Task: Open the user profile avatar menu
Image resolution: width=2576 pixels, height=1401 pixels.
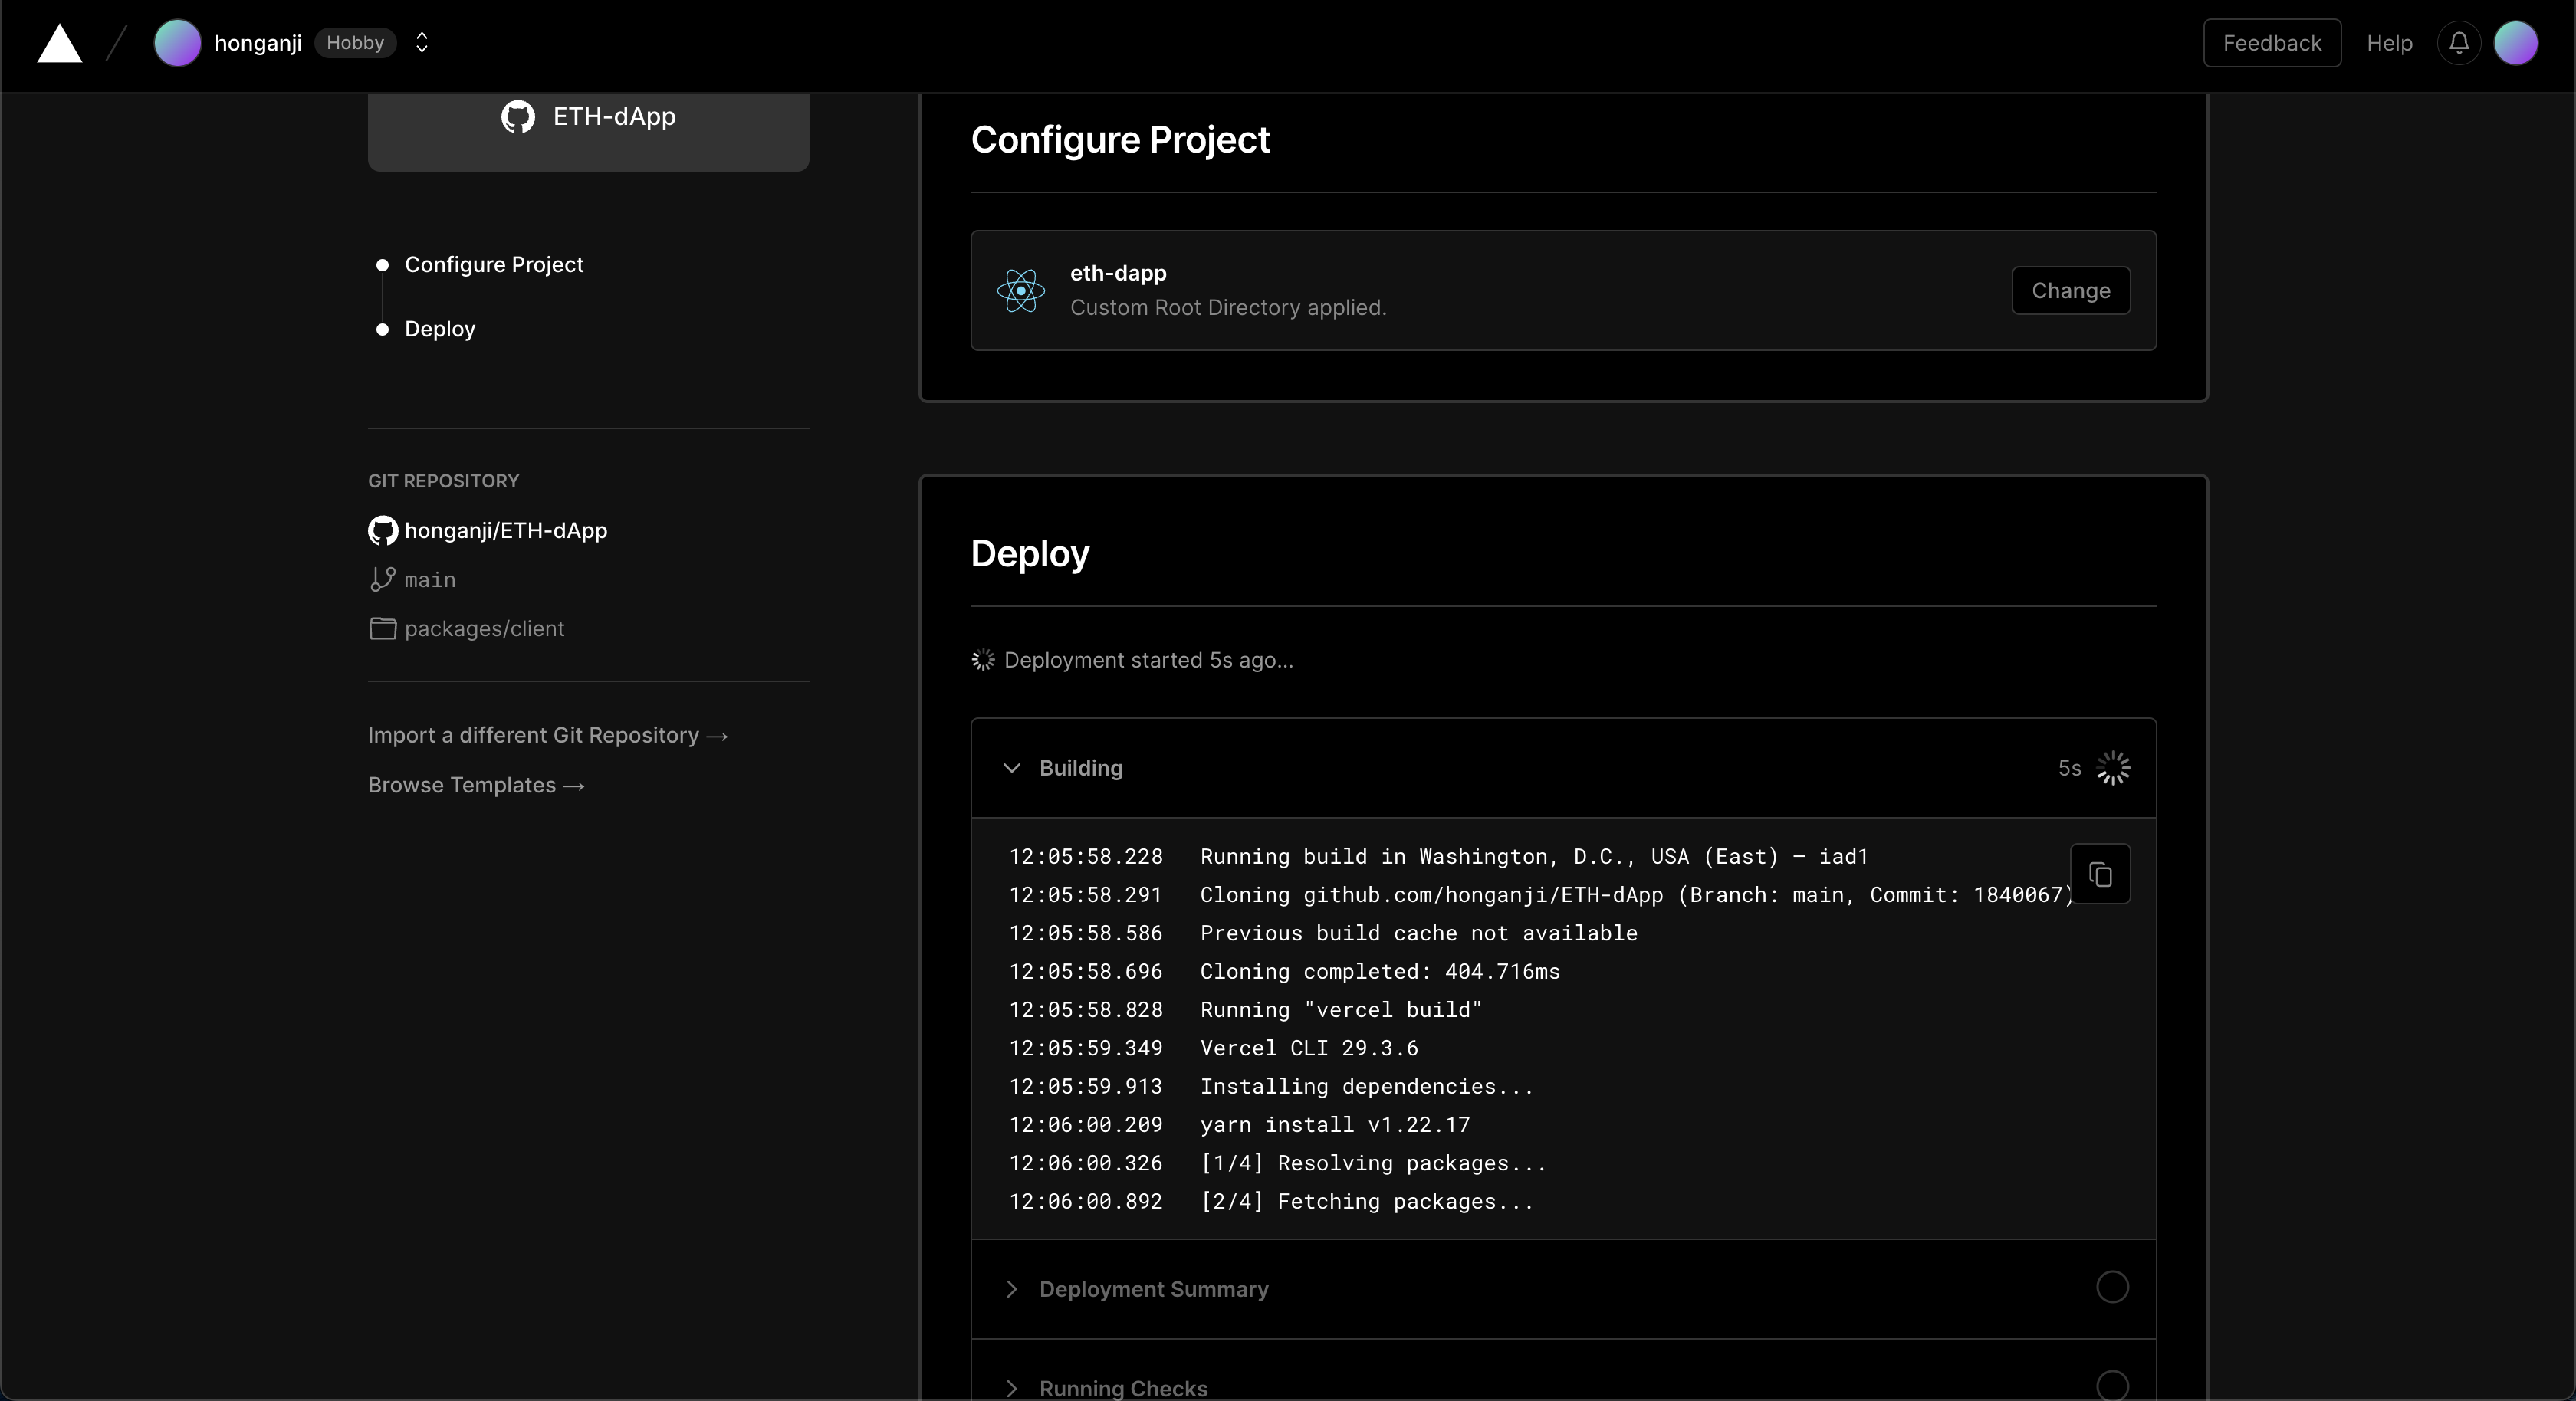Action: 2515,43
